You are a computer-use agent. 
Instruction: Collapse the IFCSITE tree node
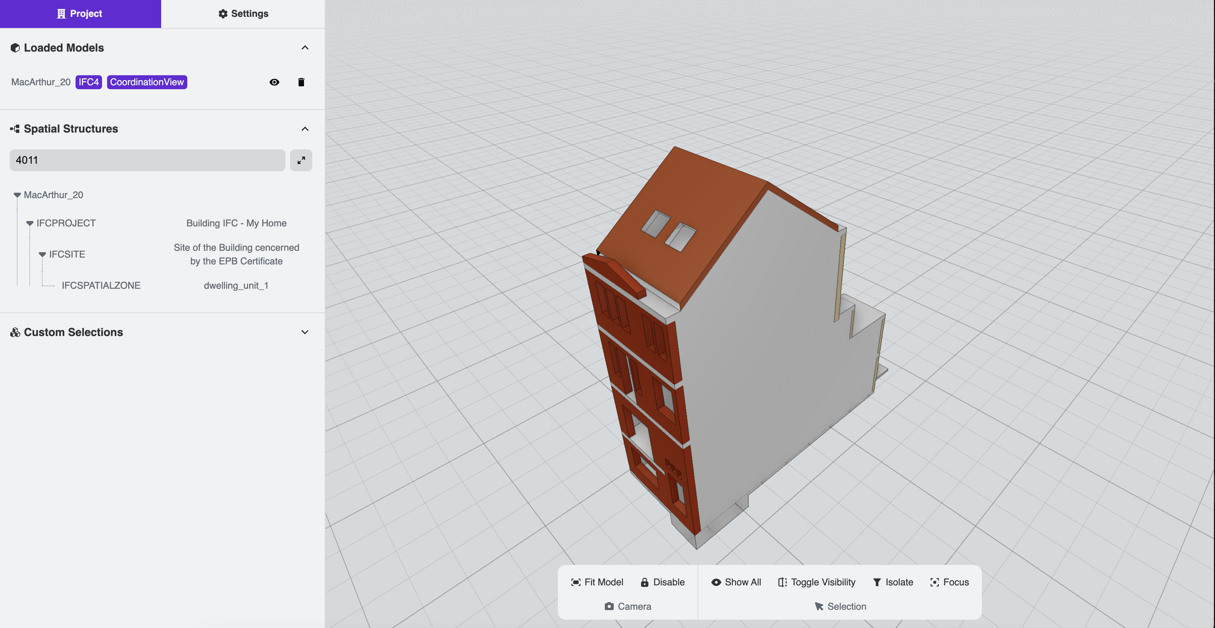tap(43, 254)
